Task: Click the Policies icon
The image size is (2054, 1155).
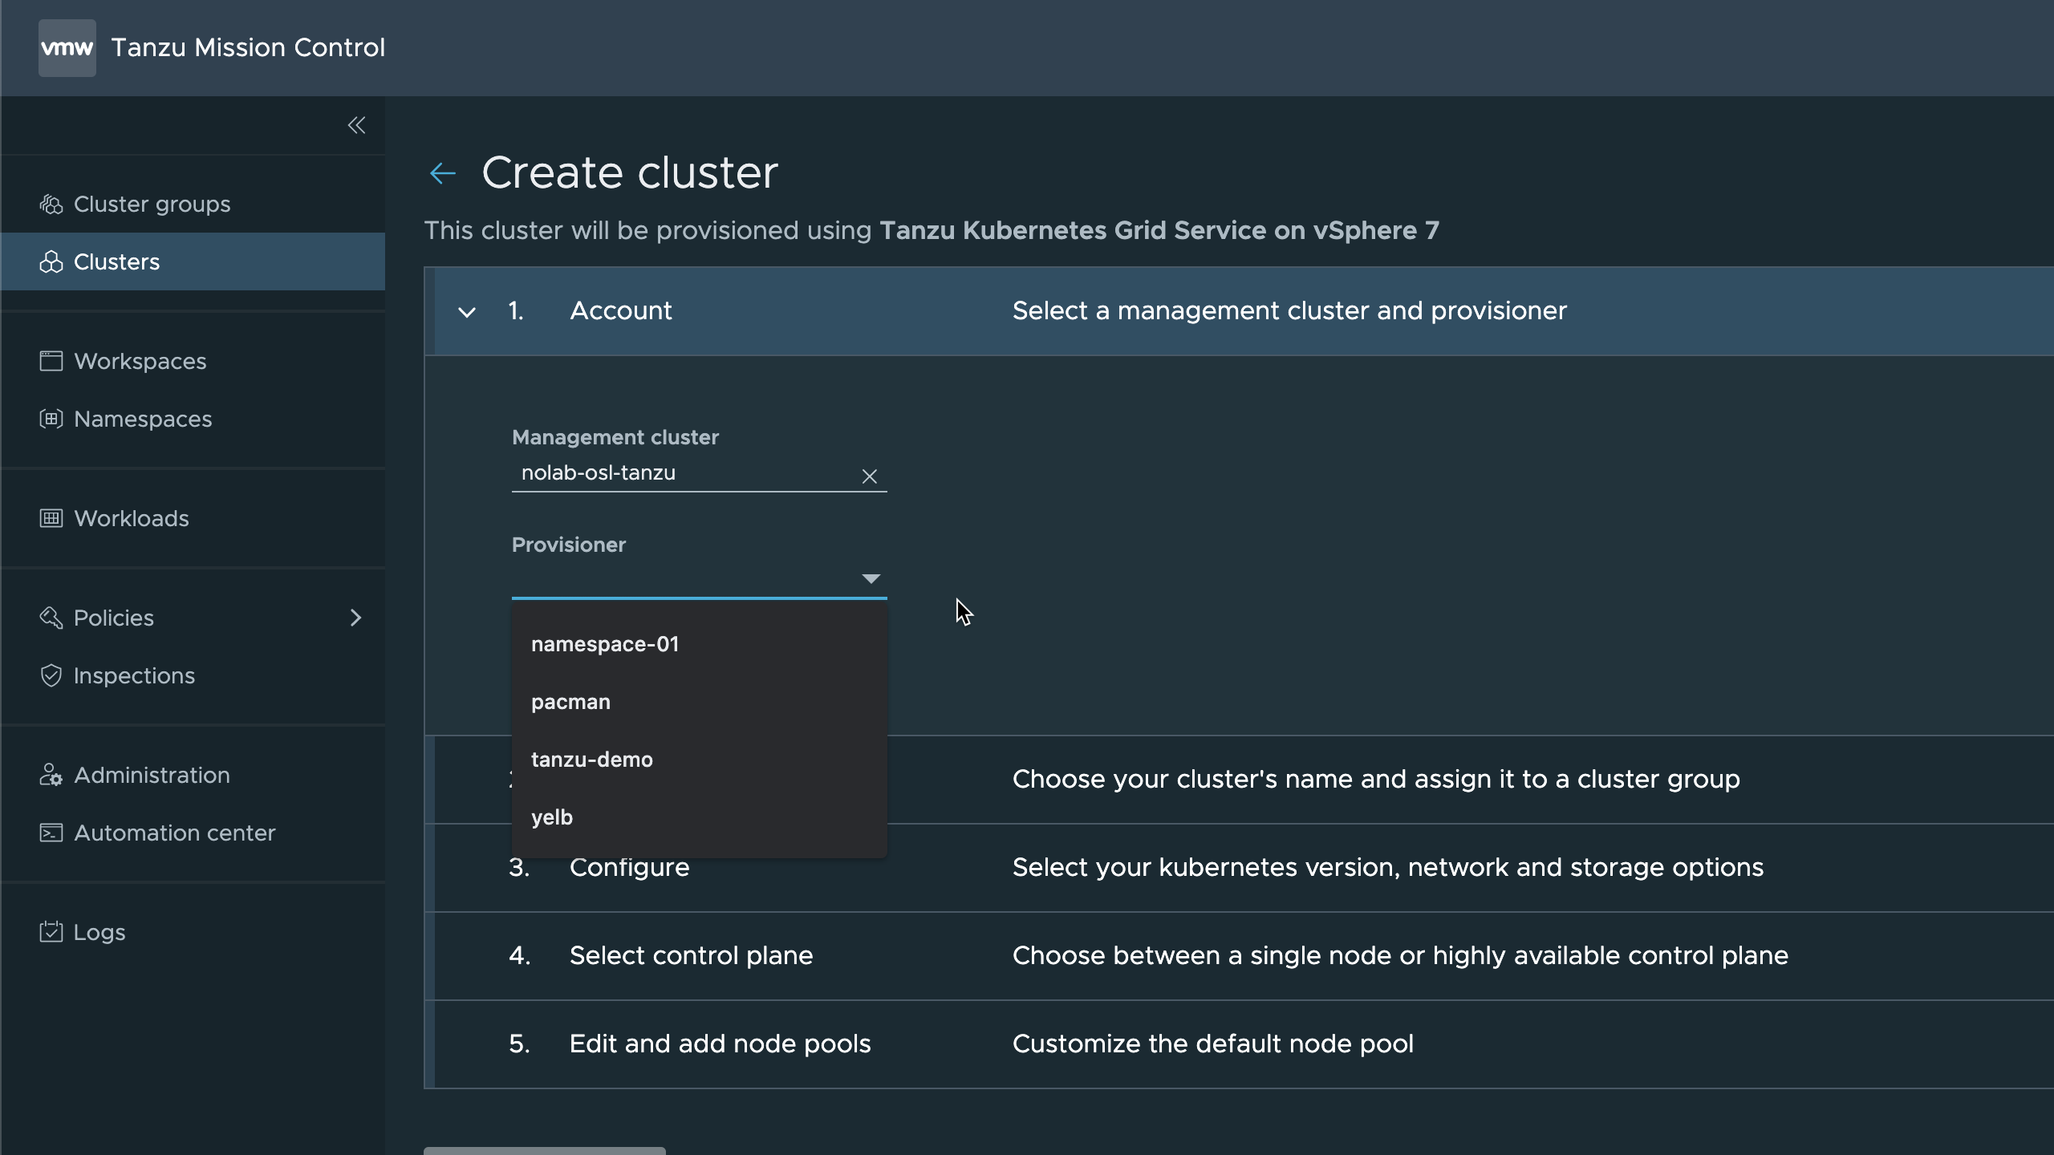Action: coord(51,618)
